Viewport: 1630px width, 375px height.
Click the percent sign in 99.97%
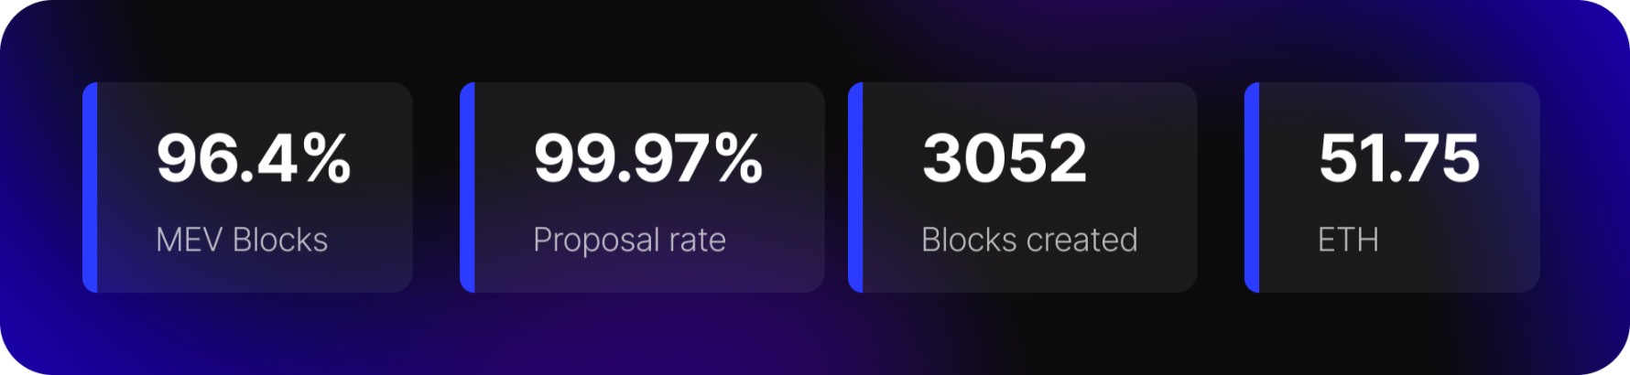(x=738, y=158)
